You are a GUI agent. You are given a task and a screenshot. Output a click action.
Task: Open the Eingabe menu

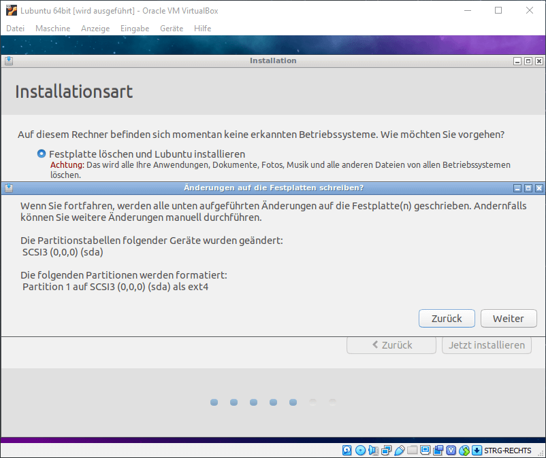135,29
